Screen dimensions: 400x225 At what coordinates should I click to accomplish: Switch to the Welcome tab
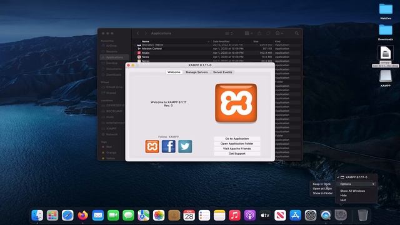point(174,72)
